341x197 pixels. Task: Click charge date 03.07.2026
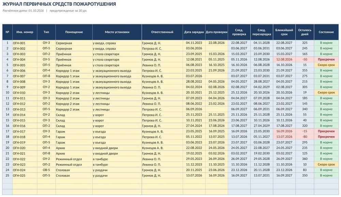(194, 76)
